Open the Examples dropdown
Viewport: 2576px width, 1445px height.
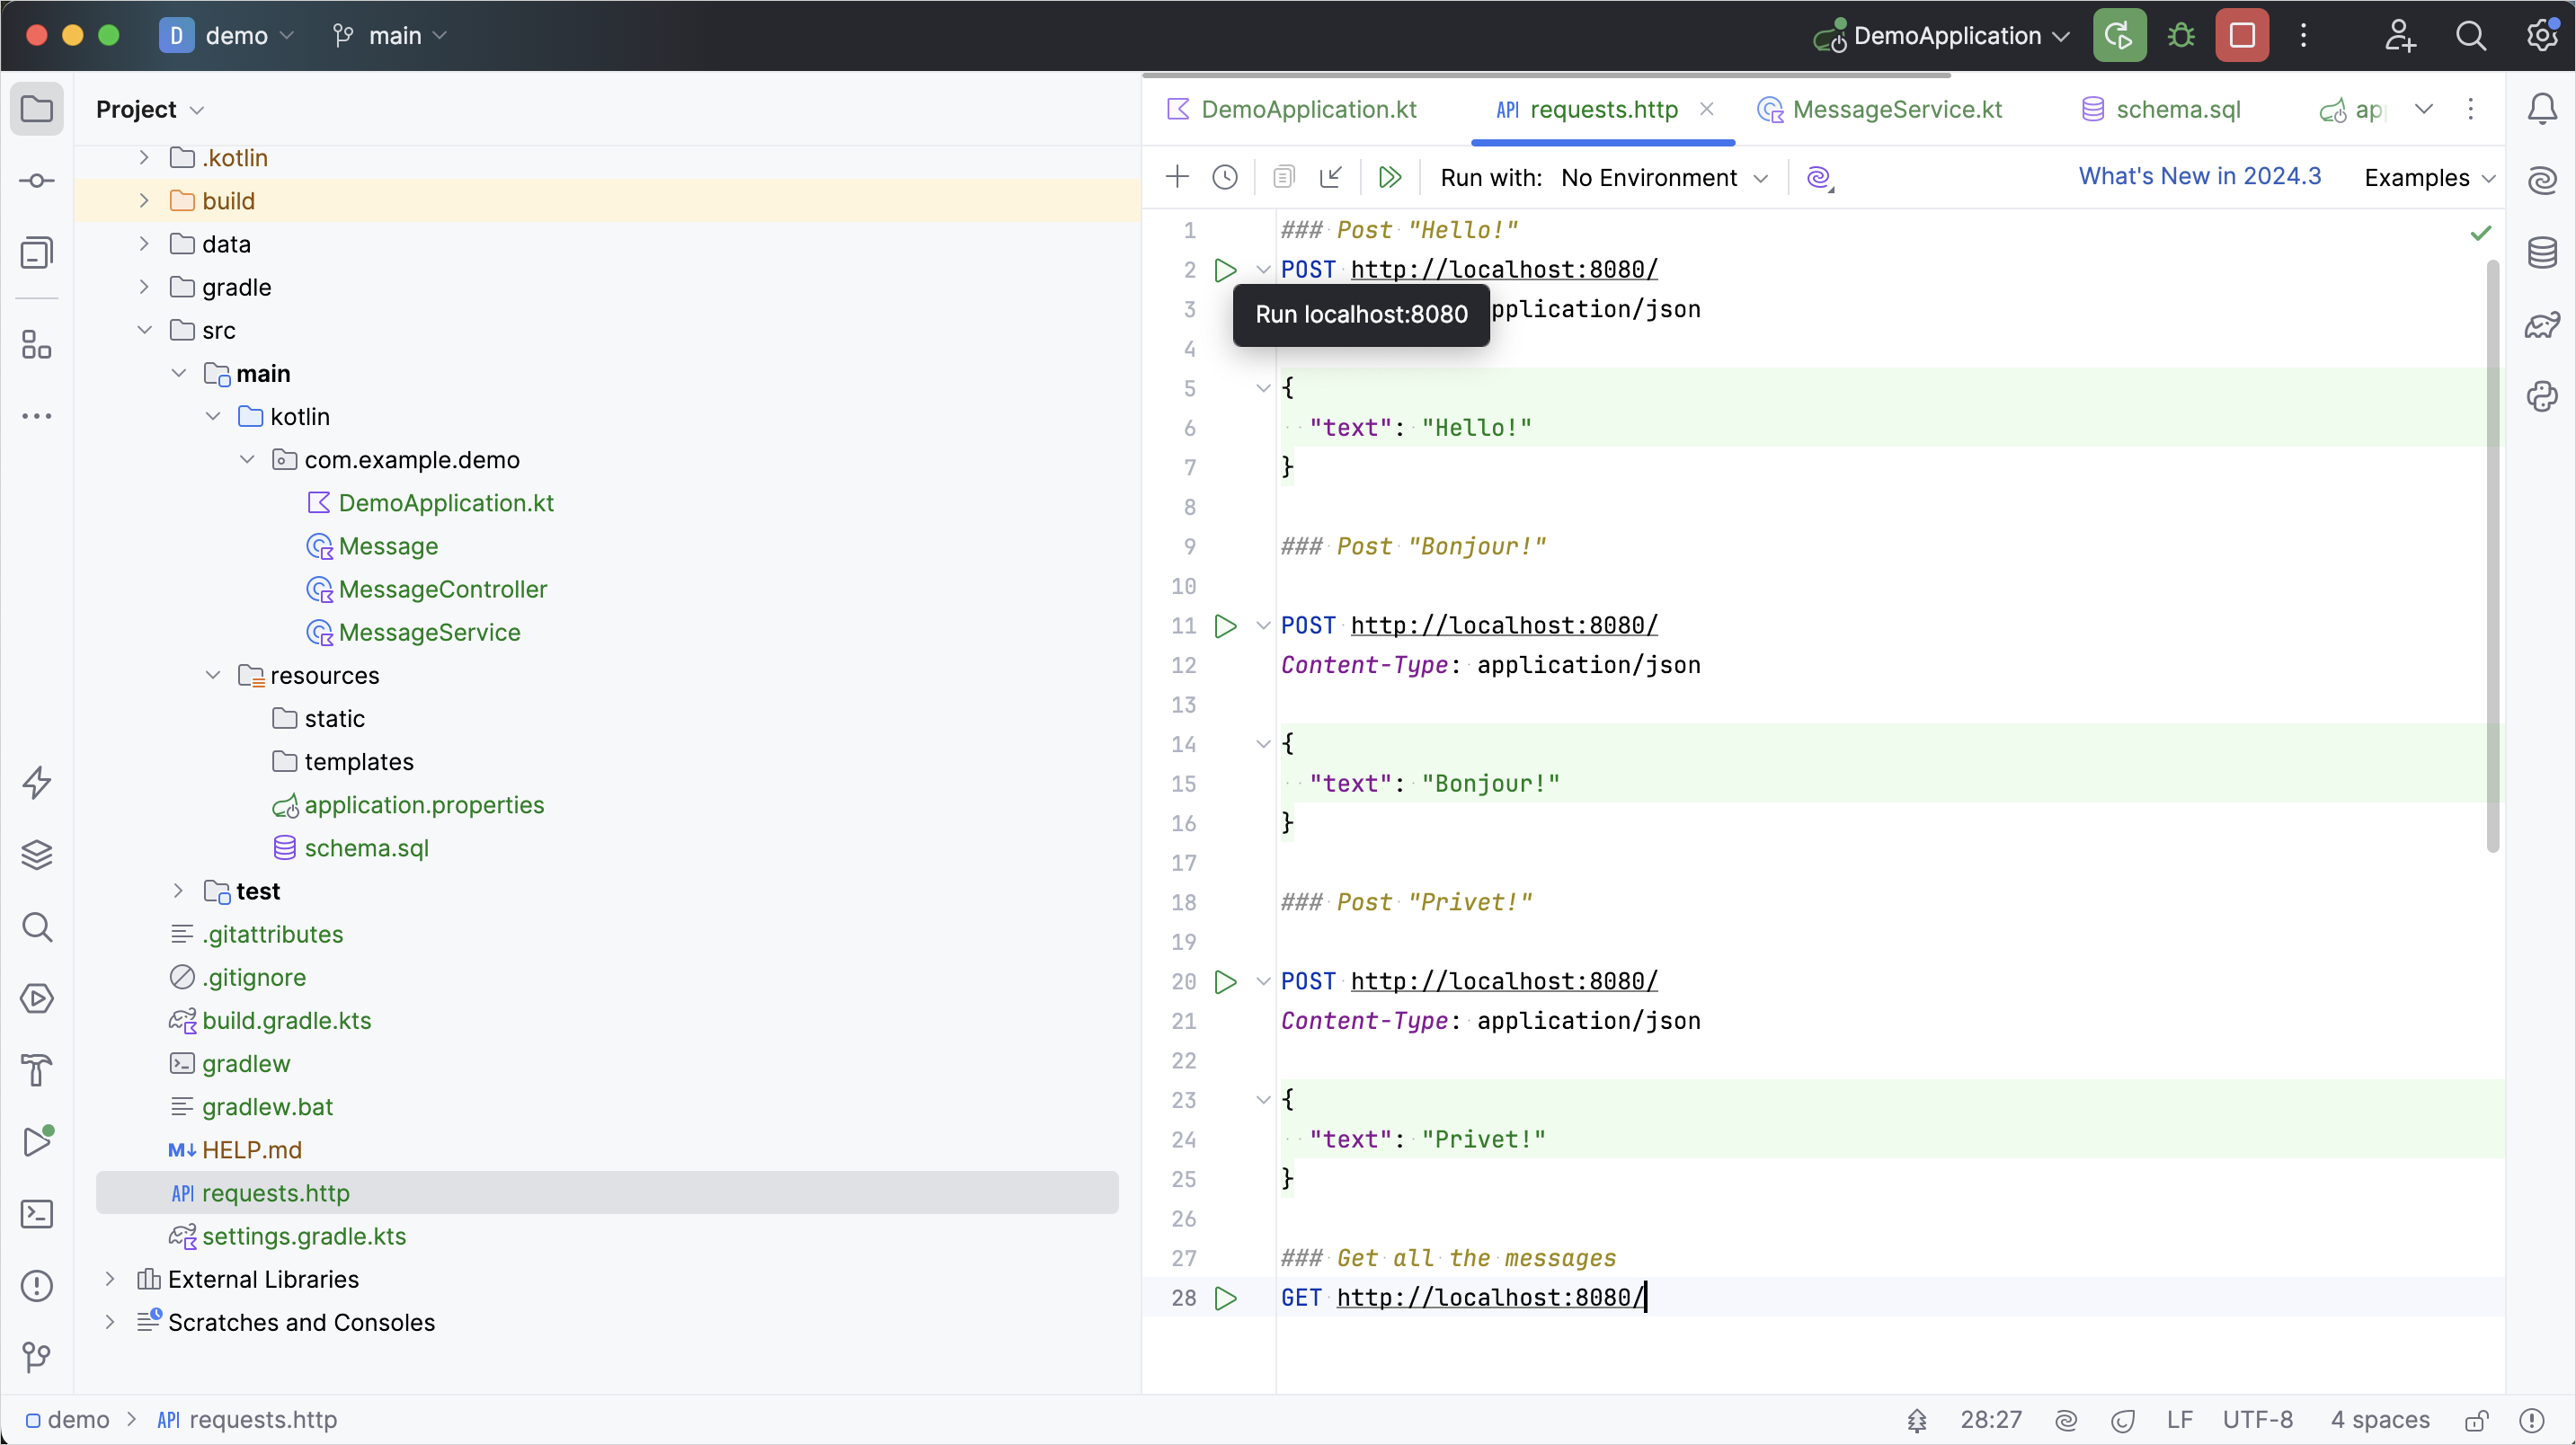[x=2429, y=178]
